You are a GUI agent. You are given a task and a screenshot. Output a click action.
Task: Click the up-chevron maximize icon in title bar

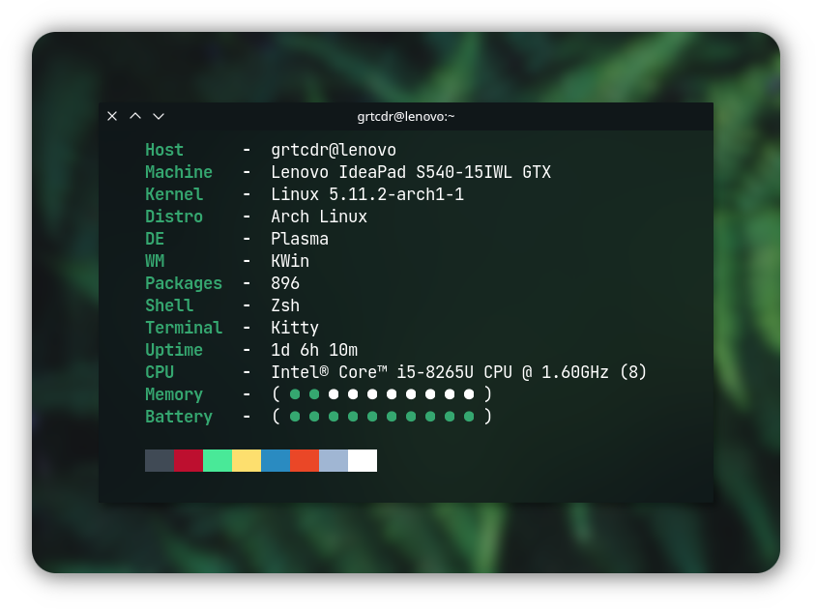click(x=135, y=116)
